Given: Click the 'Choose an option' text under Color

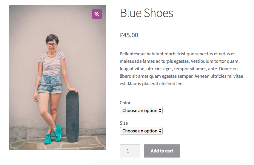Looking at the screenshot, I should (x=140, y=111).
